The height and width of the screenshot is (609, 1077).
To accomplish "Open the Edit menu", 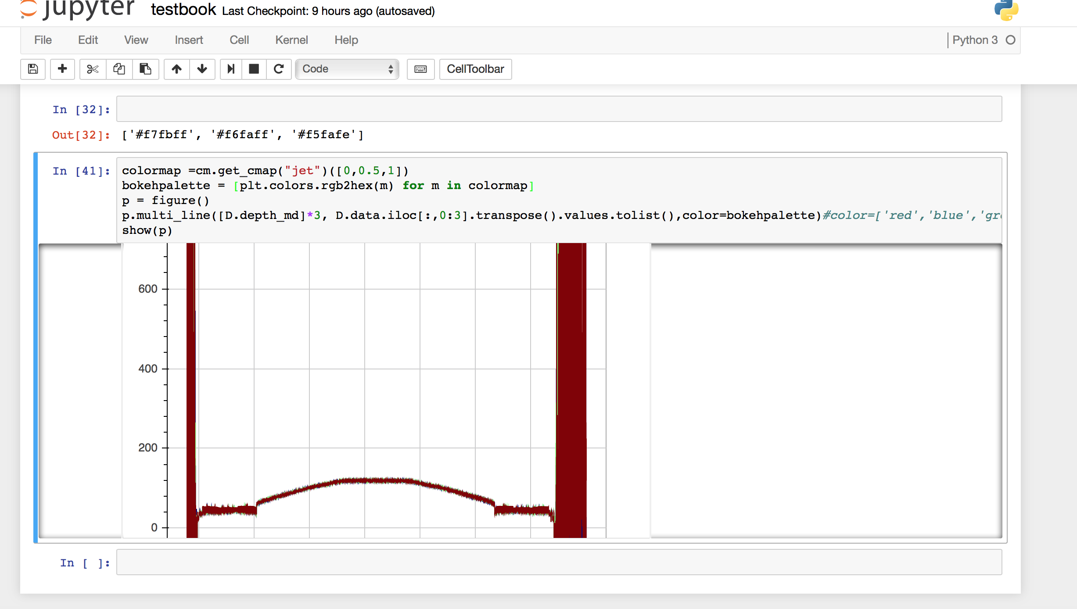I will pyautogui.click(x=88, y=40).
